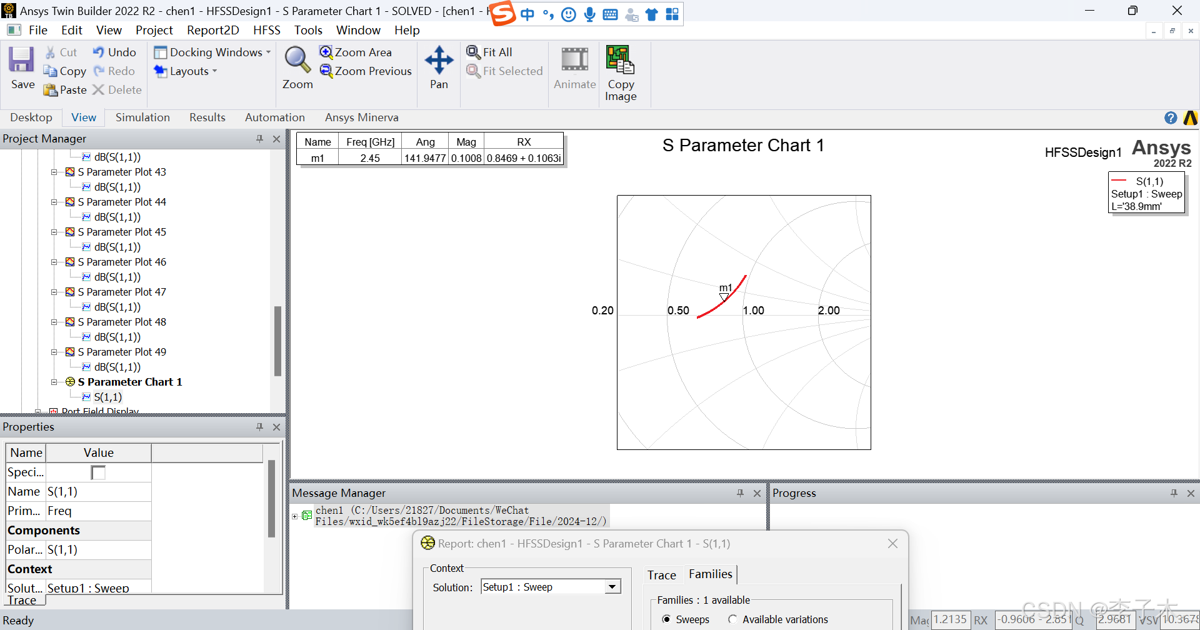This screenshot has width=1200, height=630.
Task: Collapse S Parameter Plot 45 node
Action: [54, 232]
